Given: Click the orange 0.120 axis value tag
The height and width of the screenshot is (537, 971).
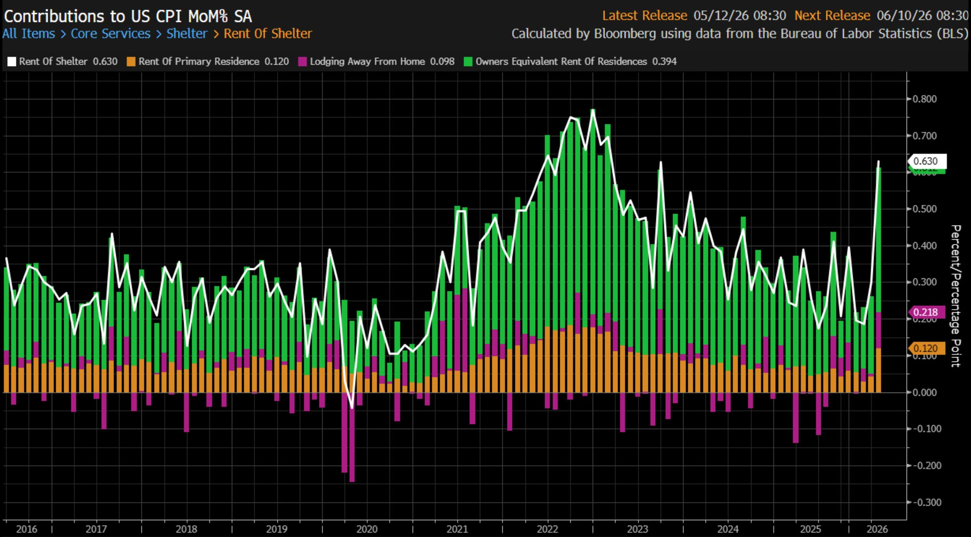Looking at the screenshot, I should point(926,348).
